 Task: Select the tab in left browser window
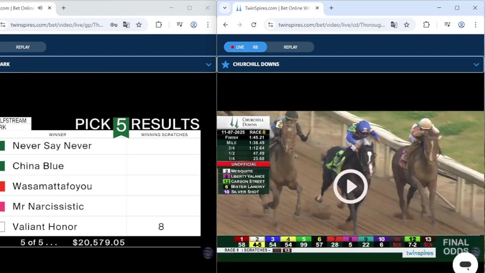pyautogui.click(x=17, y=8)
